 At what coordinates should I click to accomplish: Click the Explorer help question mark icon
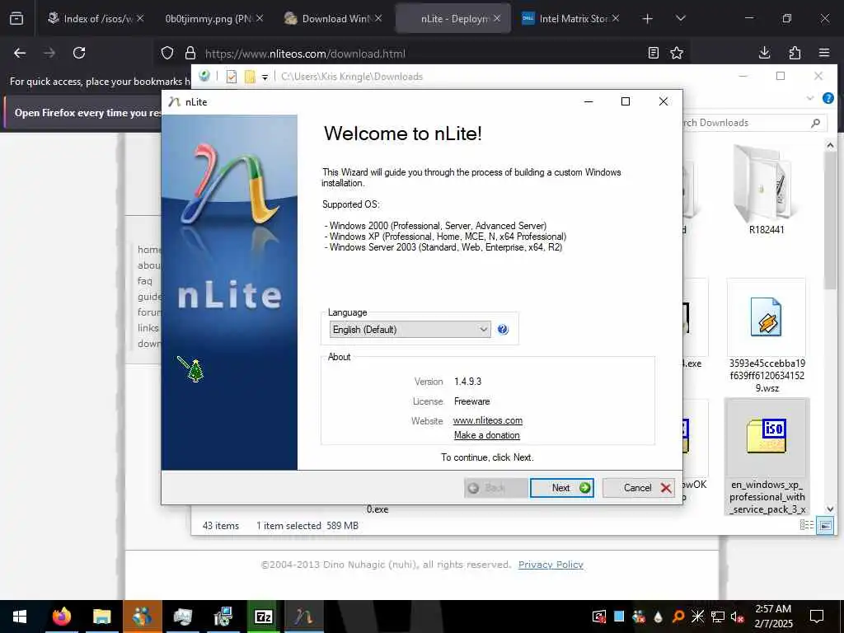point(828,98)
